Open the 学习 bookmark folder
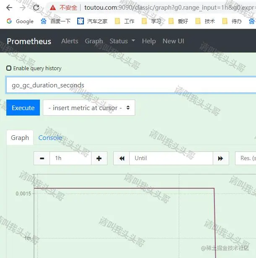 coord(152,21)
